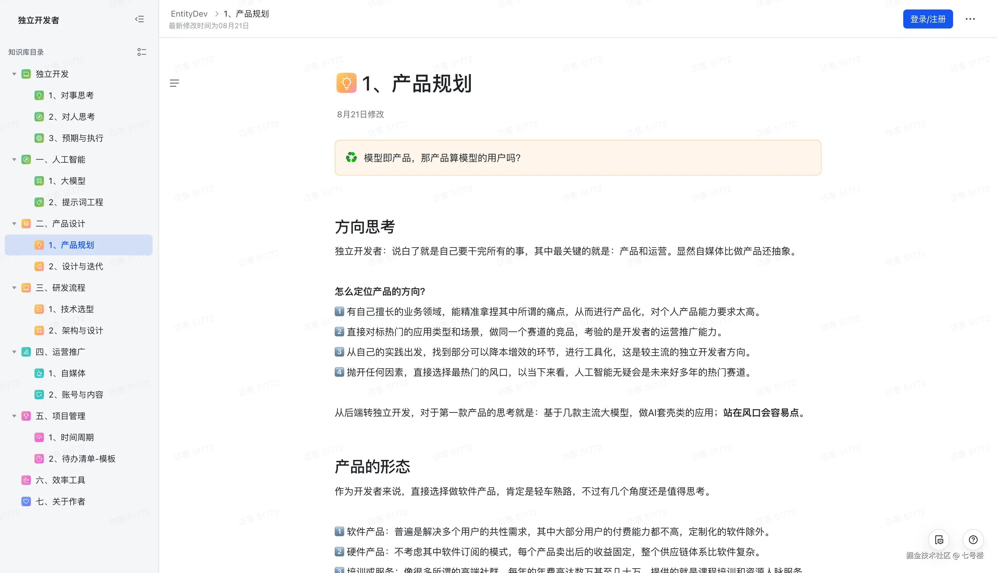Open the document outline hamburger icon
Viewport: 997px width, 573px height.
tap(174, 83)
